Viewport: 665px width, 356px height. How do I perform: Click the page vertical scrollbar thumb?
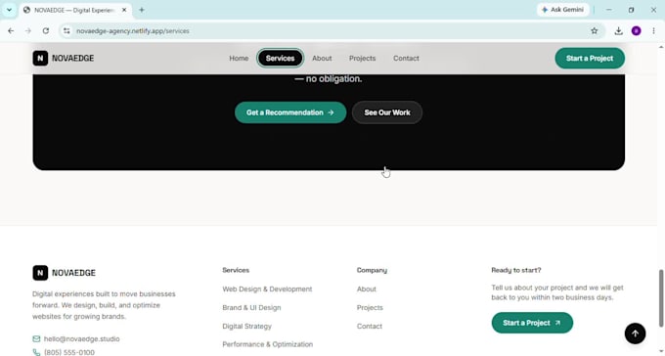[661, 298]
